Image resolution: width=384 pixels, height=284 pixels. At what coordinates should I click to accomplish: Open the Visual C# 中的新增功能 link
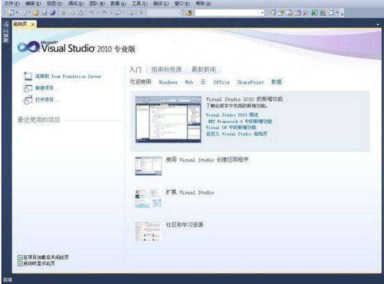[x=231, y=127]
